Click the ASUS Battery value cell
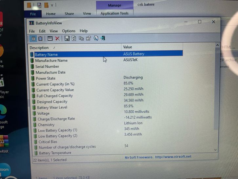The height and width of the screenshot is (179, 238). pos(134,54)
